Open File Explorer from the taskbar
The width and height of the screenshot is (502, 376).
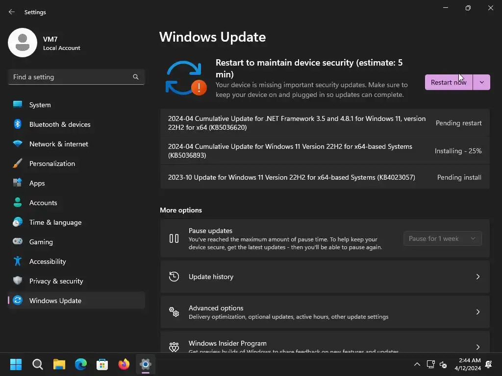click(x=59, y=364)
